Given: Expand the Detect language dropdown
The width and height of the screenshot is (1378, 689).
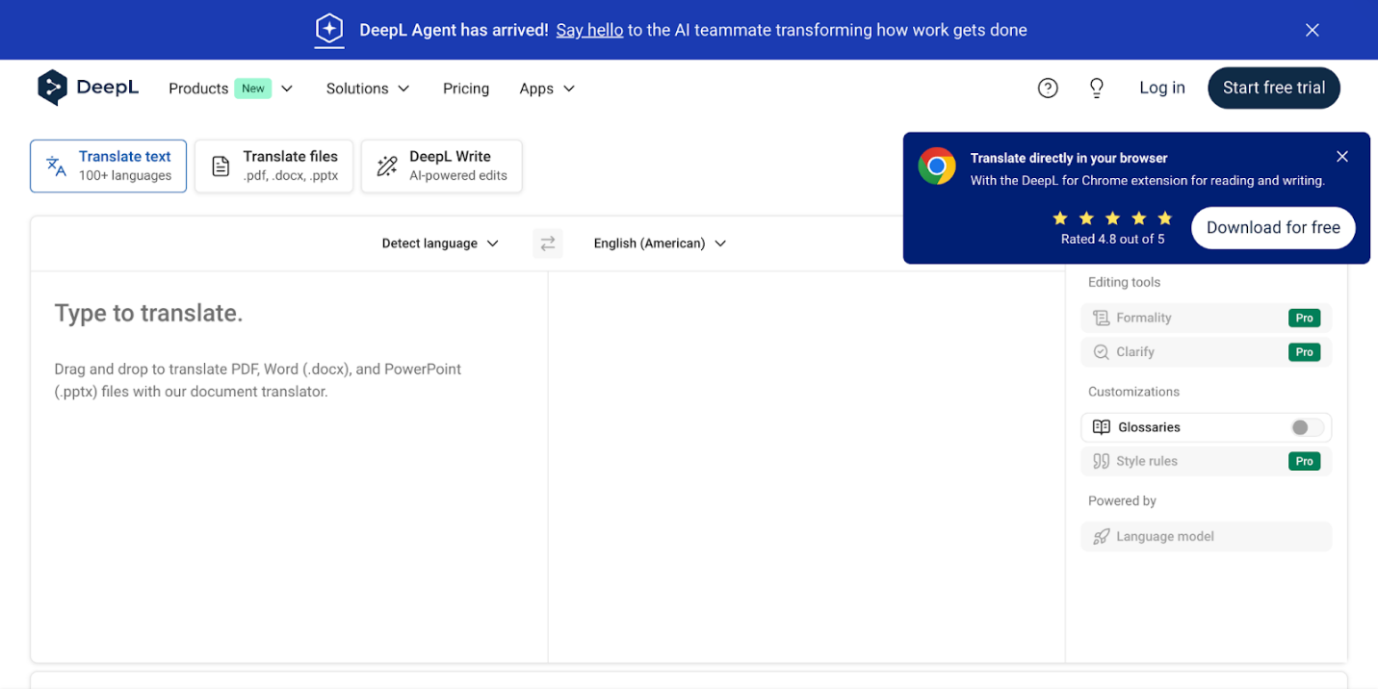Looking at the screenshot, I should click(x=440, y=243).
